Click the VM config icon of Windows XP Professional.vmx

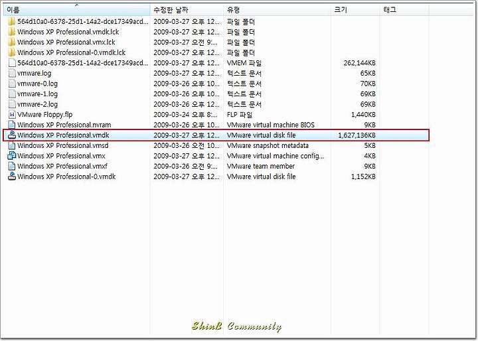(x=11, y=156)
